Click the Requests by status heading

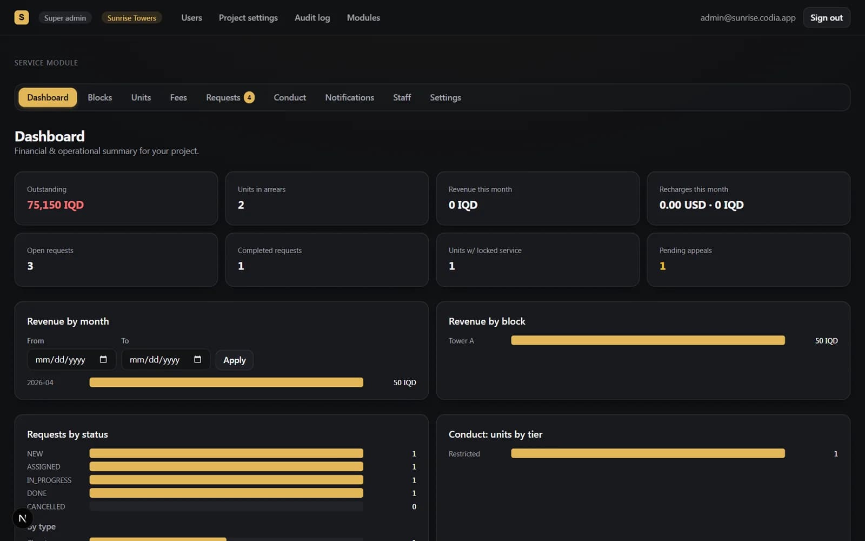coord(68,434)
